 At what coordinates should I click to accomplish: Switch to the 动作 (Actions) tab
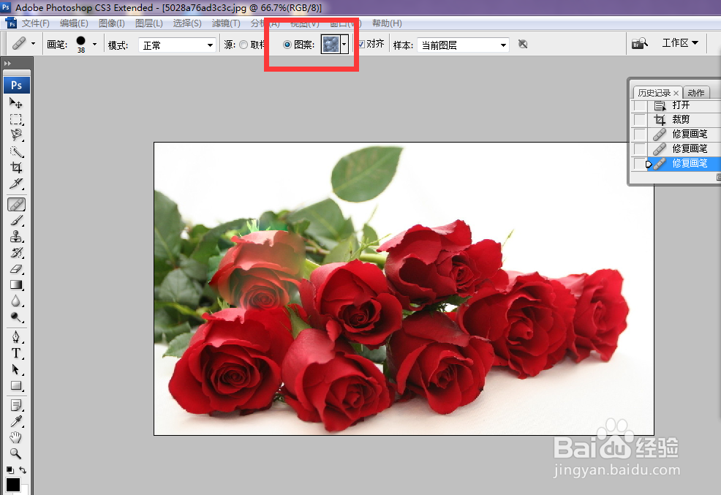click(695, 92)
